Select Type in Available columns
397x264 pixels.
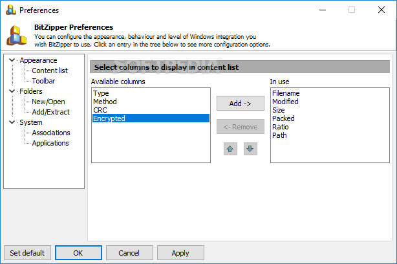[x=151, y=93]
